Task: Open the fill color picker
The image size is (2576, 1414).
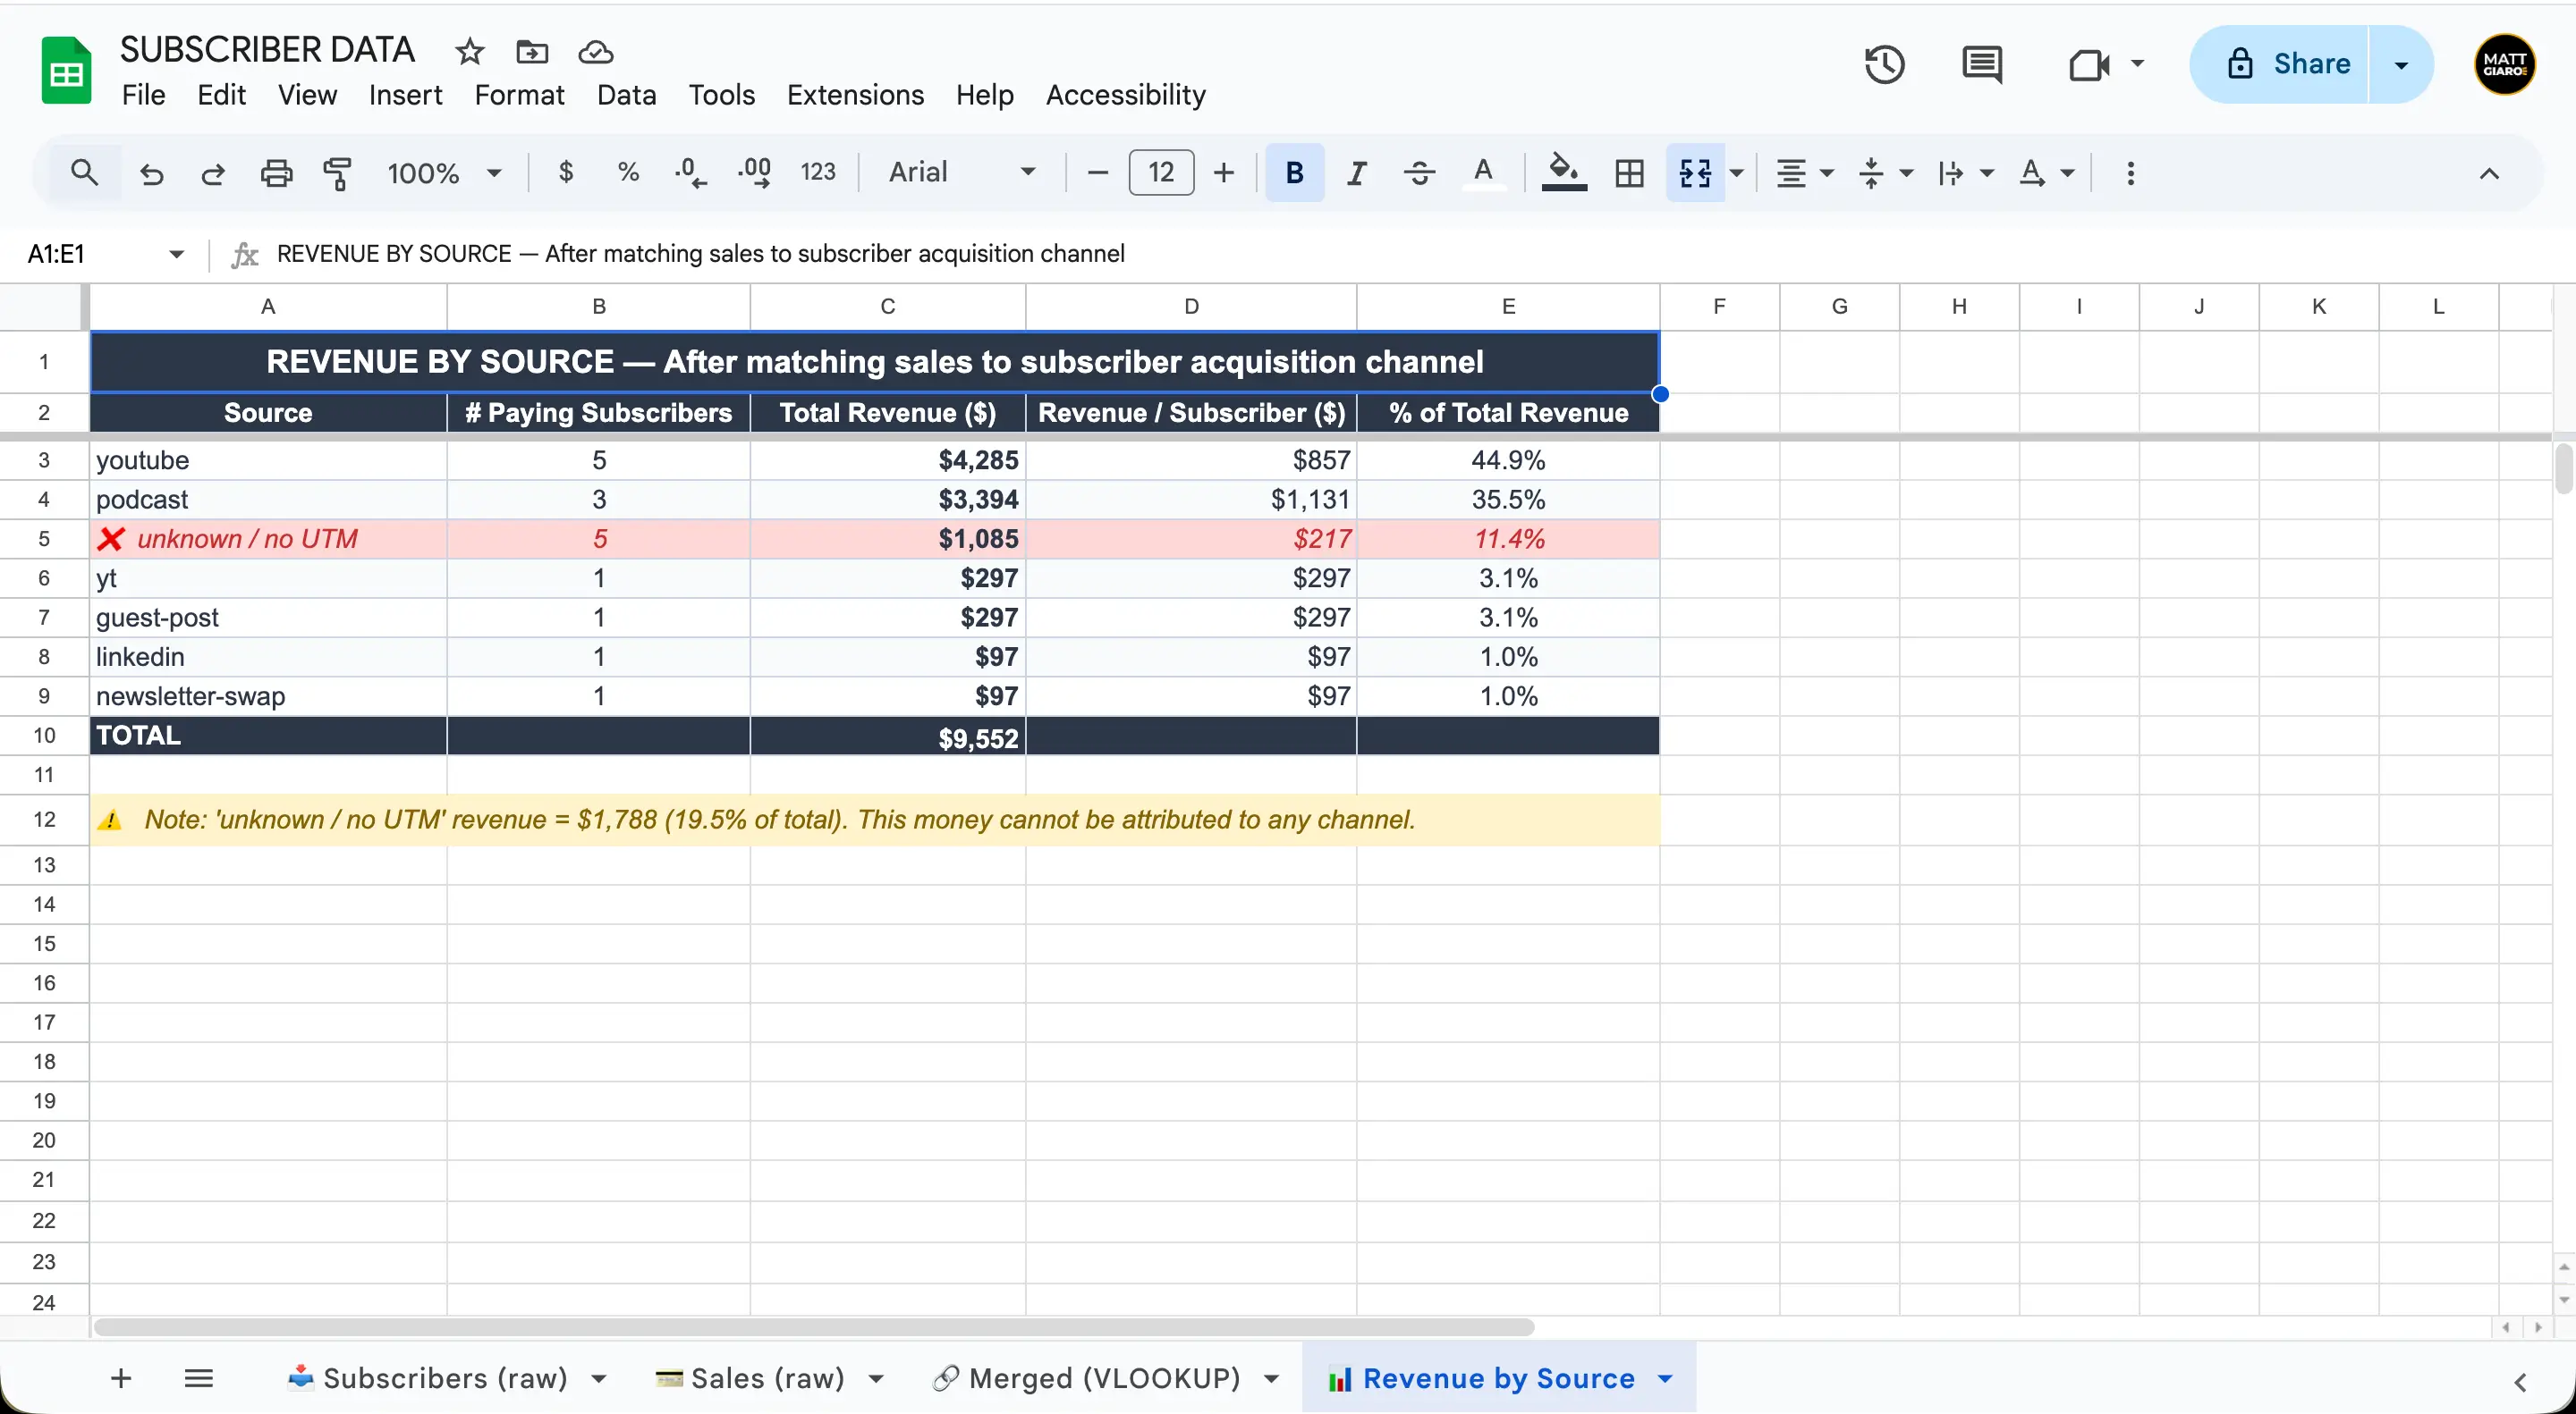Action: coord(1564,172)
